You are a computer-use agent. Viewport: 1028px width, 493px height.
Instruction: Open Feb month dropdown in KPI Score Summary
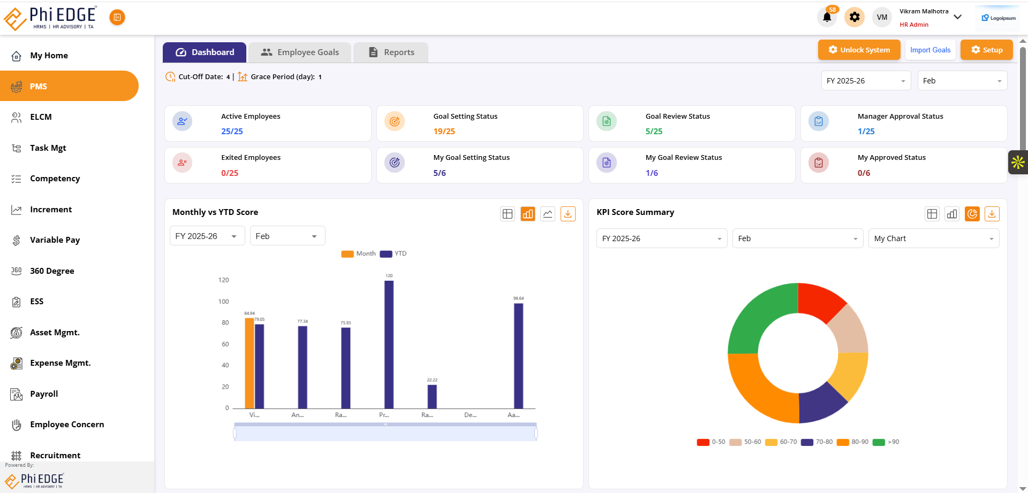tap(797, 238)
